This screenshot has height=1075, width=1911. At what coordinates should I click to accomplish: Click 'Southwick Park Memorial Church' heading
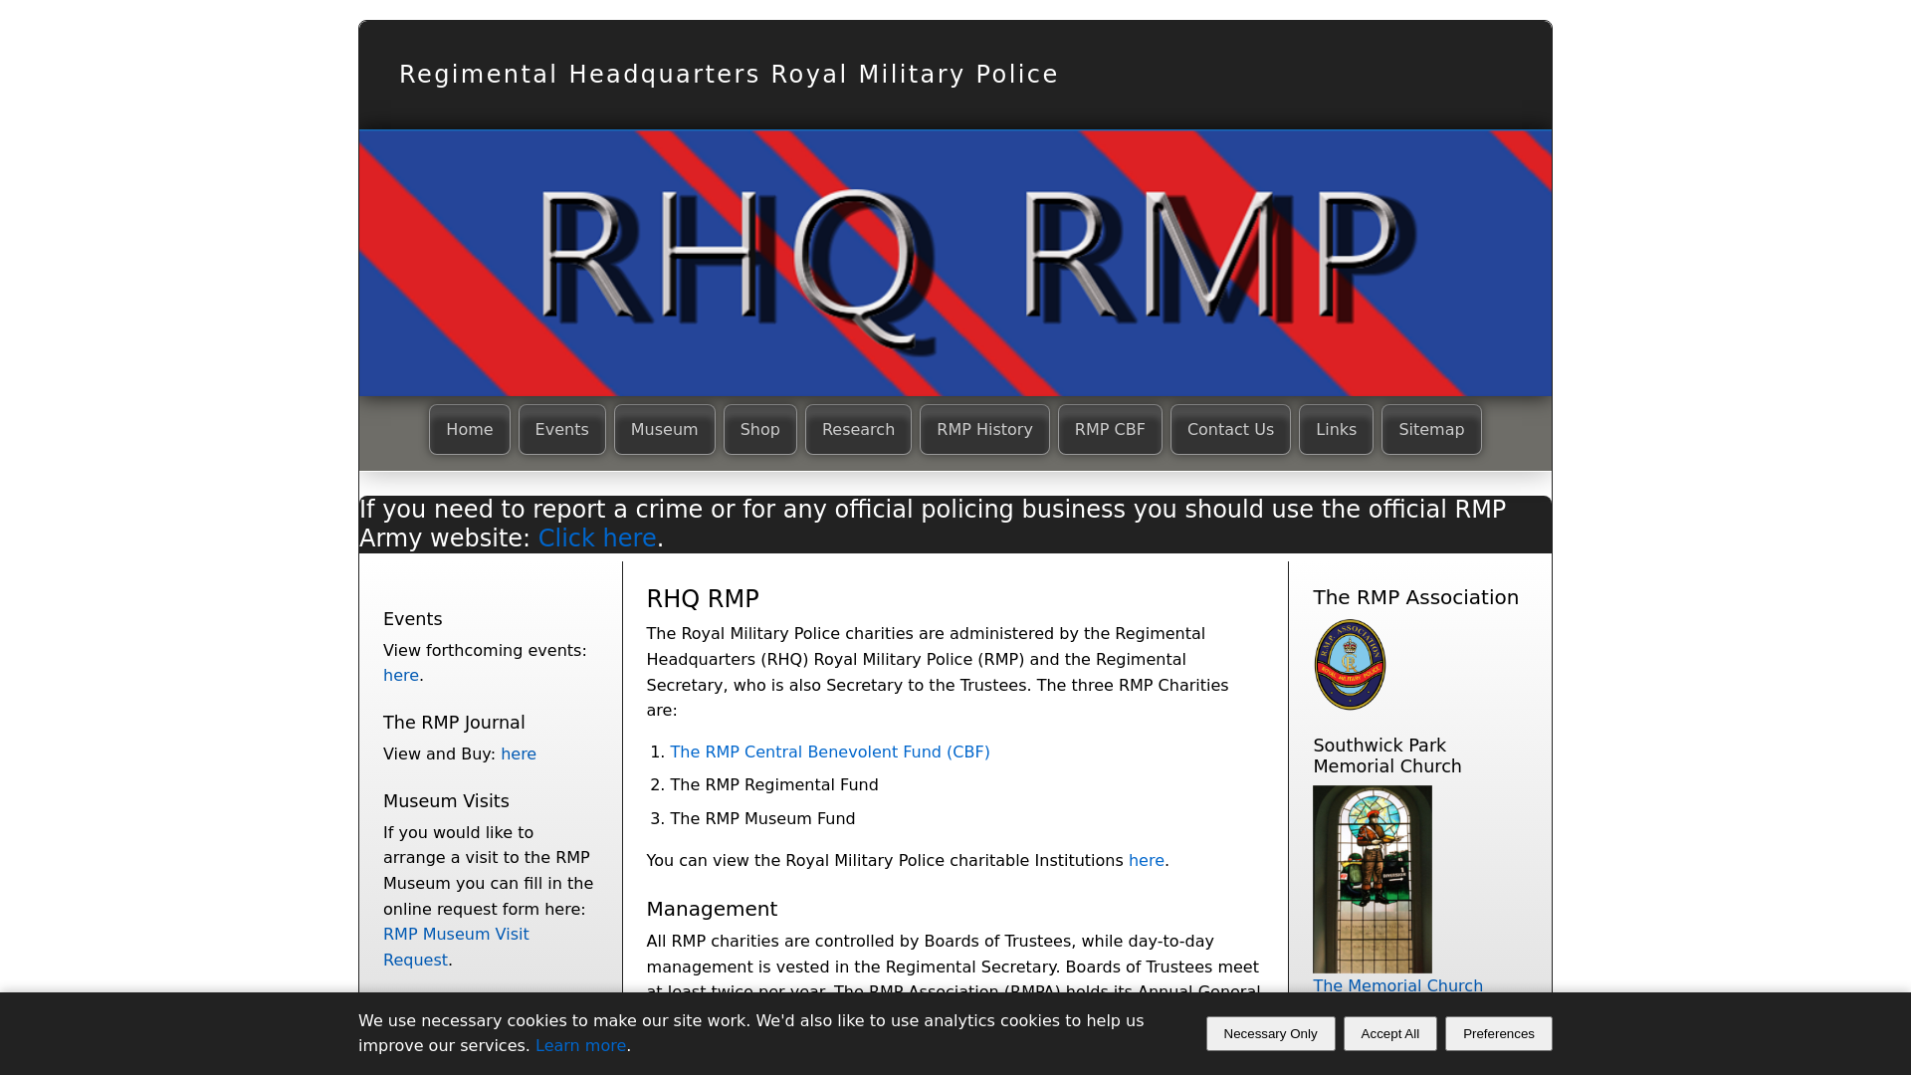1387,756
